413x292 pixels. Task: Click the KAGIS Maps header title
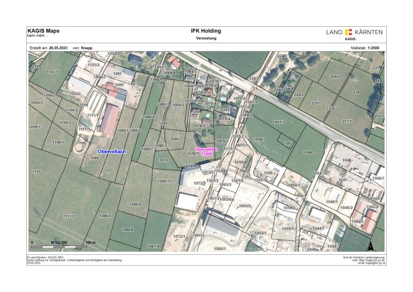click(x=43, y=31)
